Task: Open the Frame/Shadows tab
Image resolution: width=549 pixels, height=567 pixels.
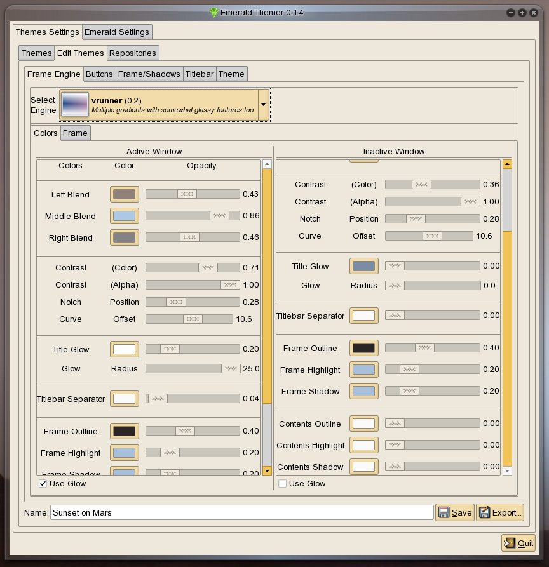Action: click(x=149, y=74)
